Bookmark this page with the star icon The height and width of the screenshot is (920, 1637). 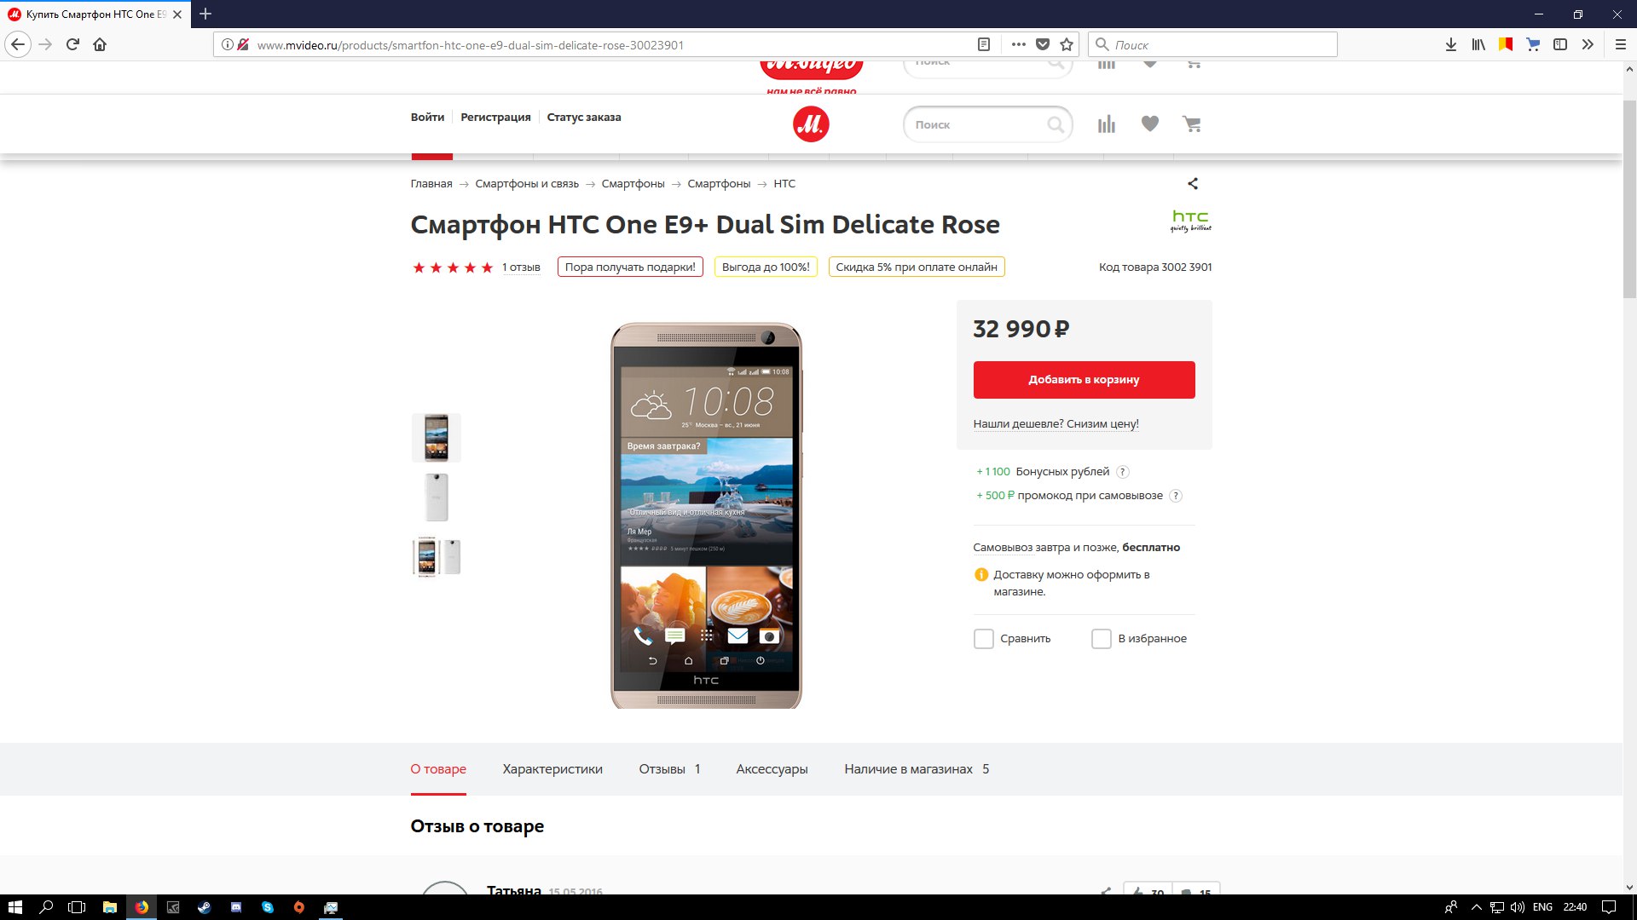[x=1067, y=44]
